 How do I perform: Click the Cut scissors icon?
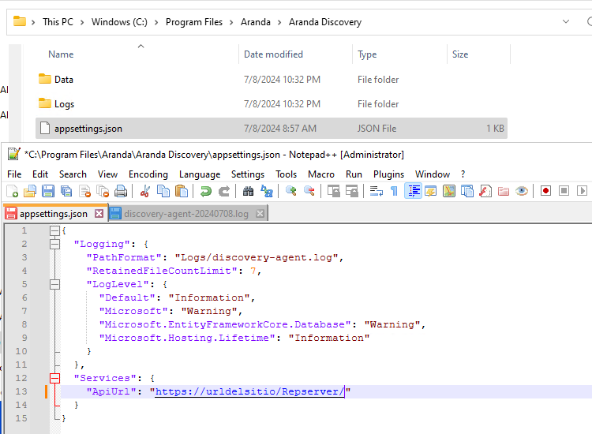coord(145,191)
